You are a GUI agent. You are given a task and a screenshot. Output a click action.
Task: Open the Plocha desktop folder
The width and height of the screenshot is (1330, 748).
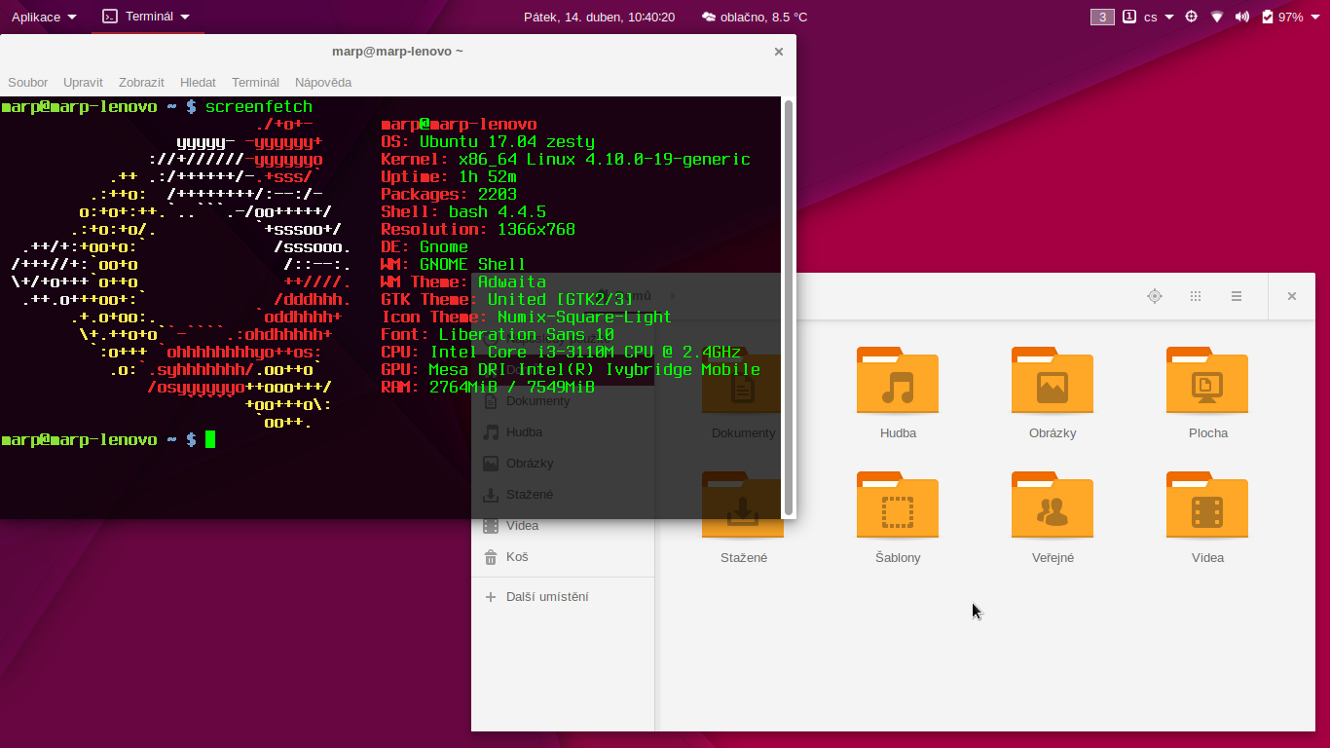coord(1207,381)
